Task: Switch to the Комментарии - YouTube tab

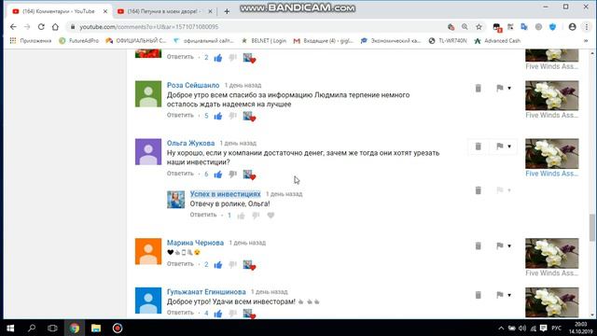Action: [x=59, y=11]
